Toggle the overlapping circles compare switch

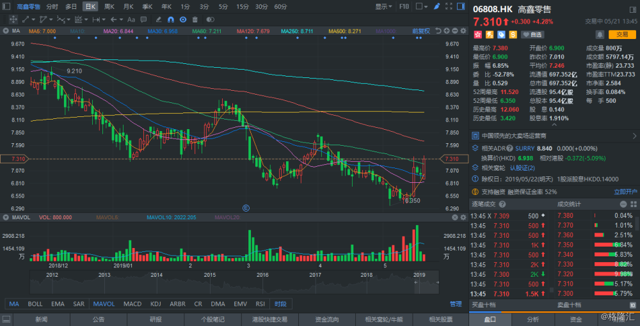[x=210, y=19]
